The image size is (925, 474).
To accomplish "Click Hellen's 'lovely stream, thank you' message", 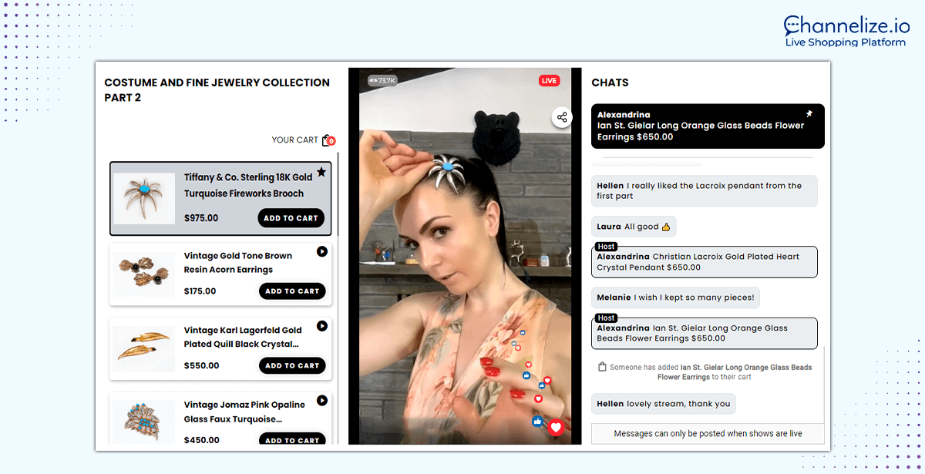I will pyautogui.click(x=664, y=404).
